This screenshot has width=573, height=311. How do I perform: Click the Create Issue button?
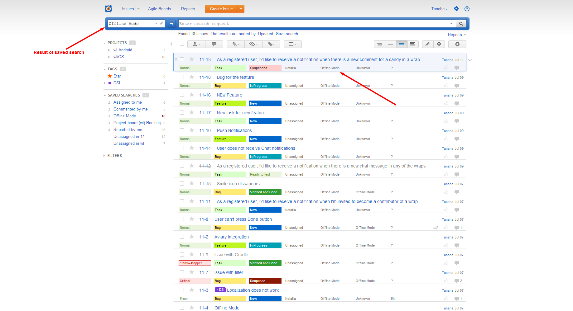pos(221,9)
